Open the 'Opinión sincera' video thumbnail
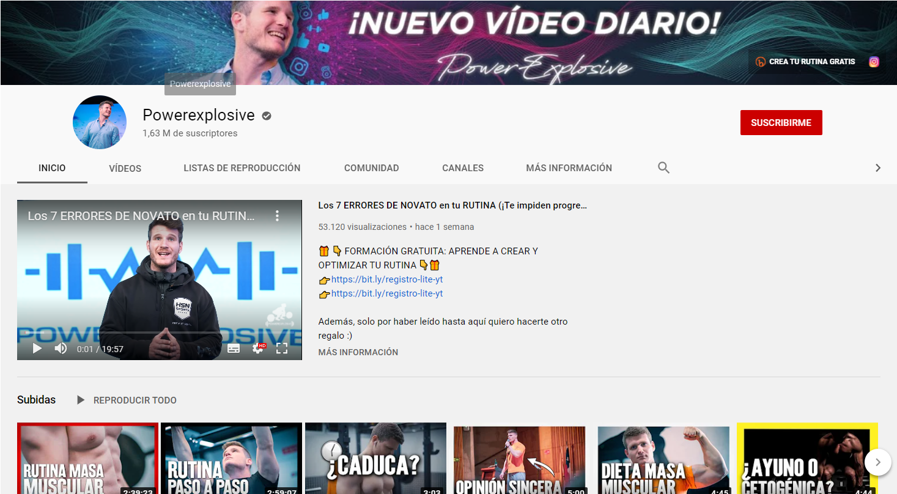897x494 pixels. click(520, 459)
